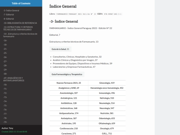Image resolution: width=180 pixels, height=135 pixels.
Task: Select sidebar entry -30-
Action: (5, 74)
